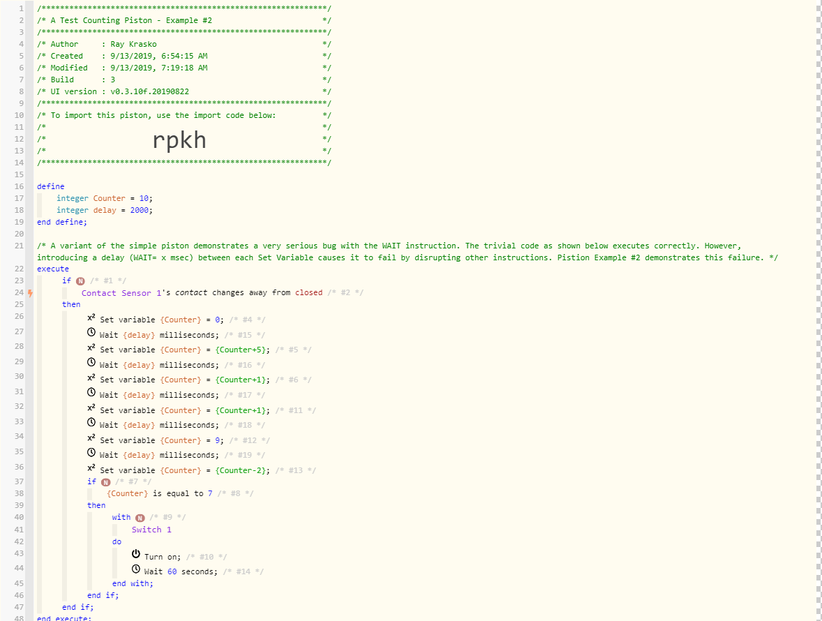Select Set variable Counter = Counter-2 statement

[x=185, y=470]
